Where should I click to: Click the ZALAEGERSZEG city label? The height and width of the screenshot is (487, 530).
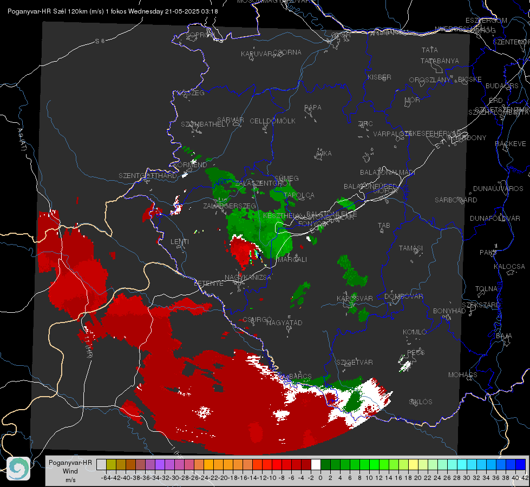pos(230,206)
